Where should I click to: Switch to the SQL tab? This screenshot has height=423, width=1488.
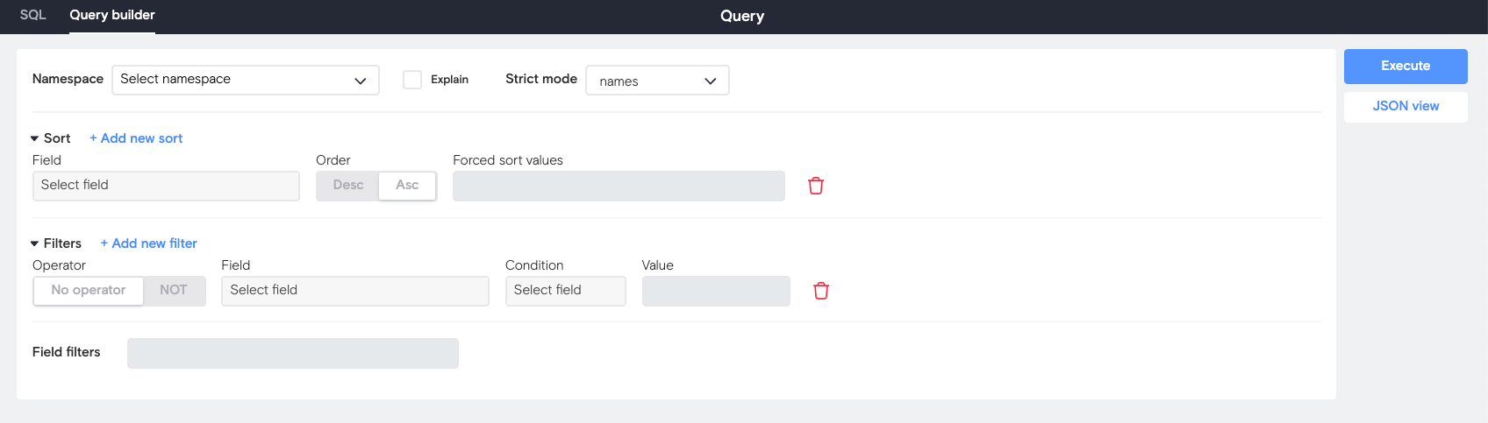[x=32, y=15]
